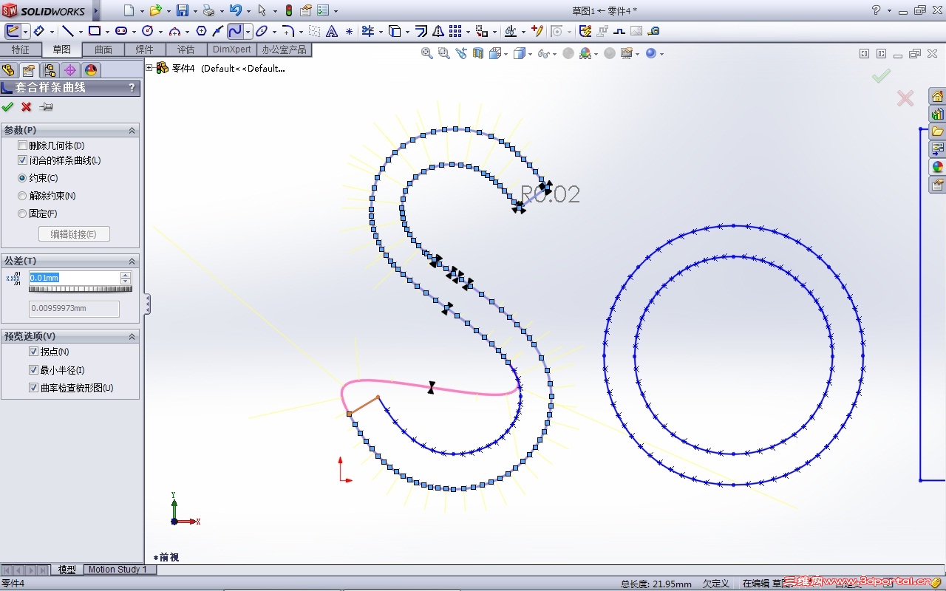The height and width of the screenshot is (591, 946).
Task: Switch to the 草图 tab
Action: pos(62,49)
